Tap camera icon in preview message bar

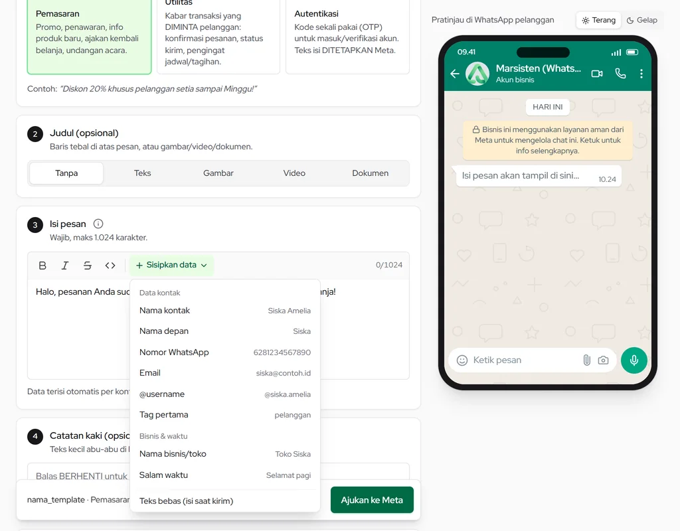point(603,360)
